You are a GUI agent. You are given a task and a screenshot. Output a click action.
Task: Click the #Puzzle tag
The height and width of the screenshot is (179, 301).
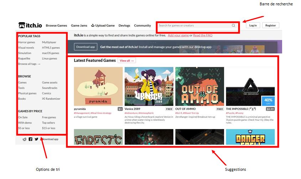coord(230,113)
